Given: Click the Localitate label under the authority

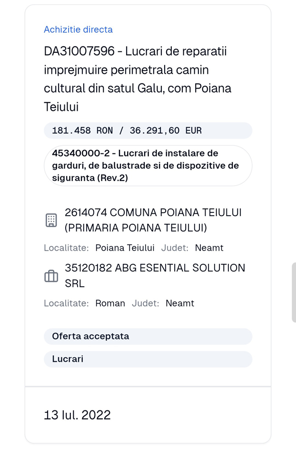Looking at the screenshot, I should click(66, 248).
